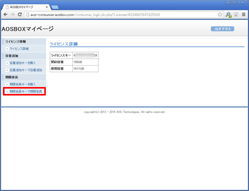This screenshot has height=191, width=249.
Task: Bookmark this page with the star icon
Action: pyautogui.click(x=220, y=14)
